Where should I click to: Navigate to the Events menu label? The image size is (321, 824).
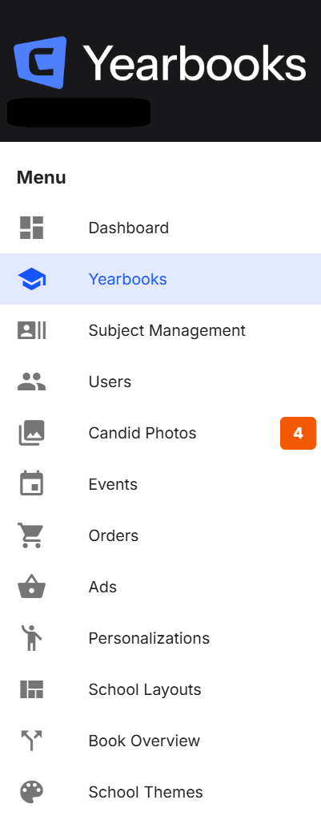113,484
